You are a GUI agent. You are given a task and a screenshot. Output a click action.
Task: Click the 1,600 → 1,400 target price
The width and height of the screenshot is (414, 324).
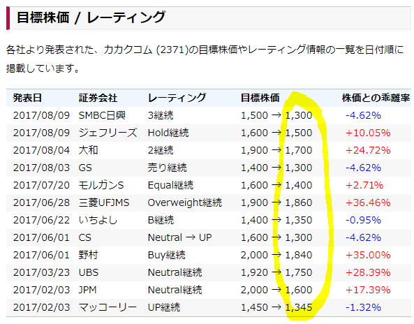point(276,185)
